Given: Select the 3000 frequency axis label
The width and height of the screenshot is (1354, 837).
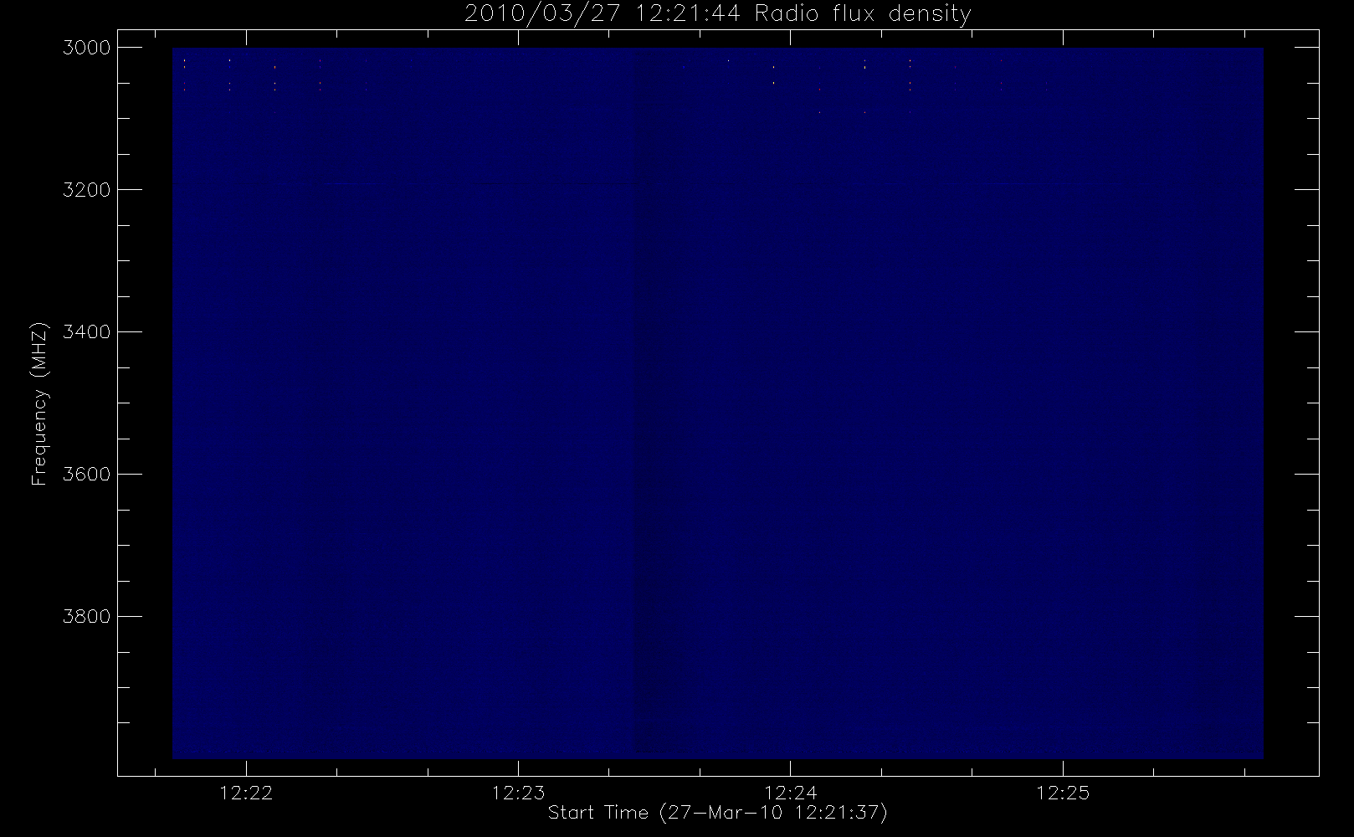Looking at the screenshot, I should tap(87, 48).
